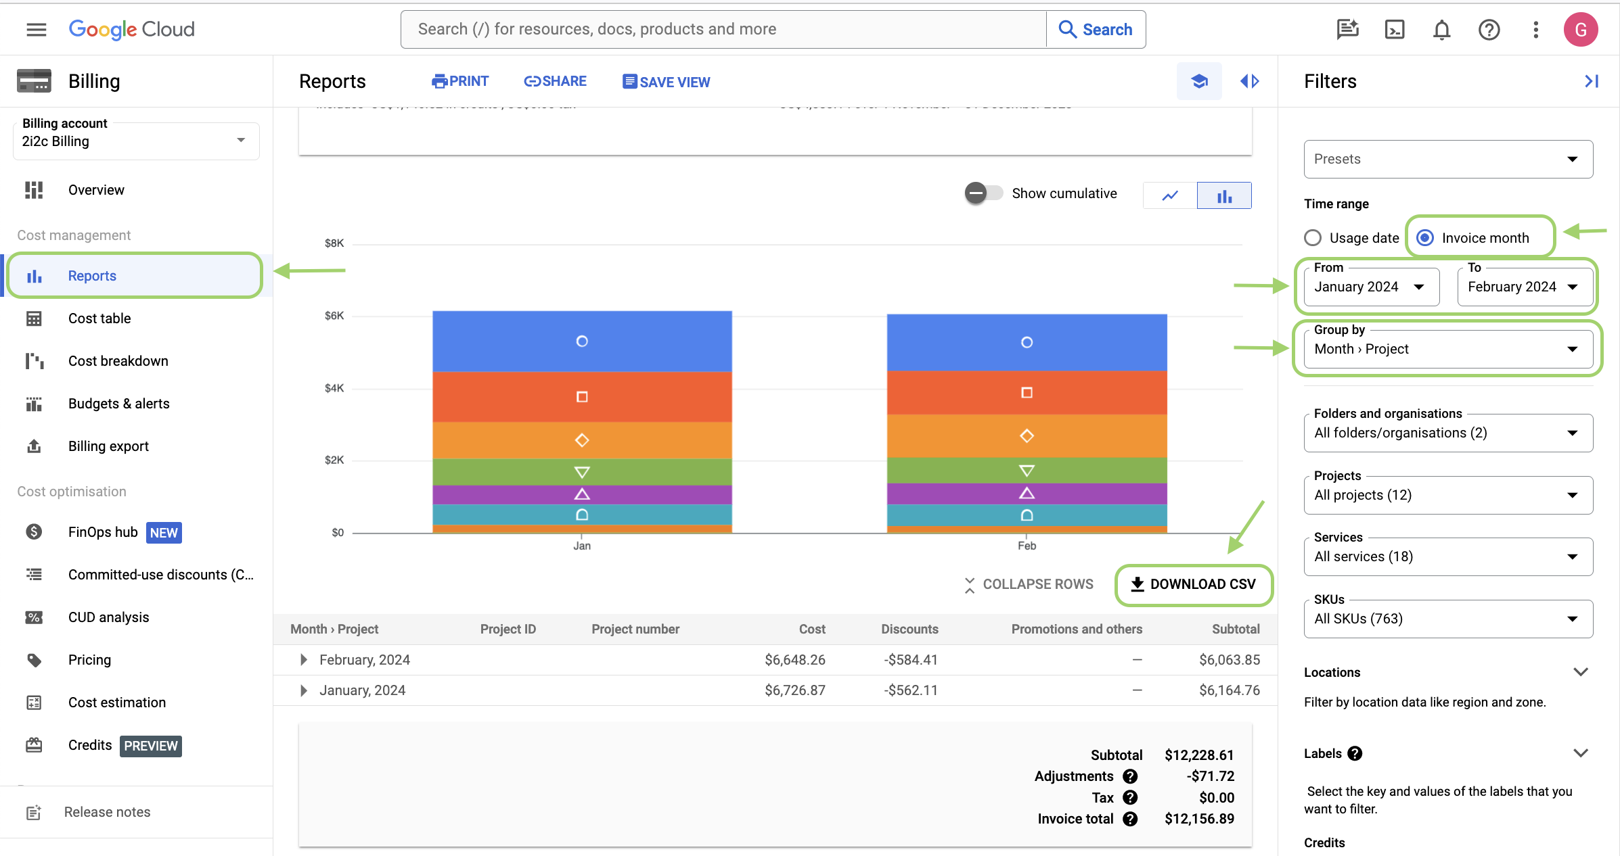Click help icon next to Adjustments
The height and width of the screenshot is (856, 1620).
click(x=1130, y=776)
